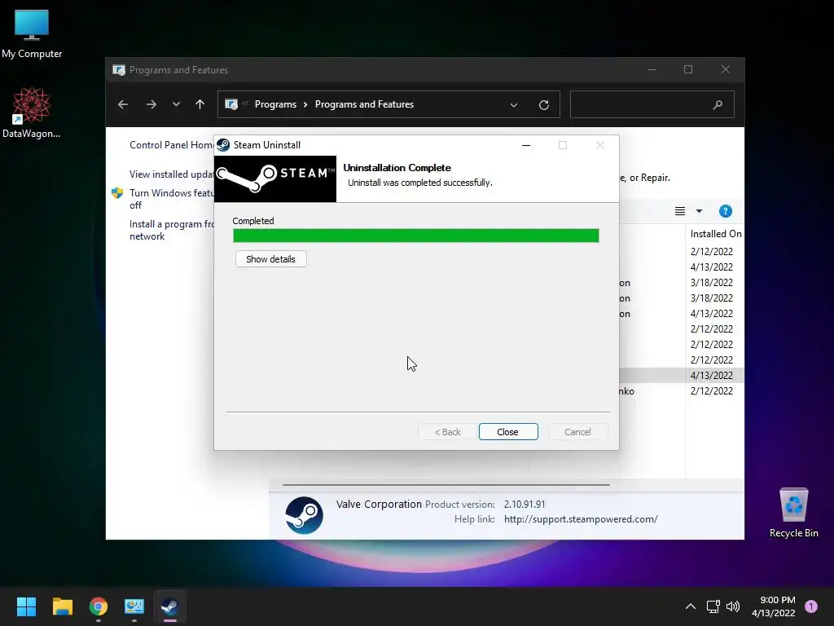This screenshot has width=834, height=626.
Task: Click the volume speaker tray icon
Action: [733, 606]
